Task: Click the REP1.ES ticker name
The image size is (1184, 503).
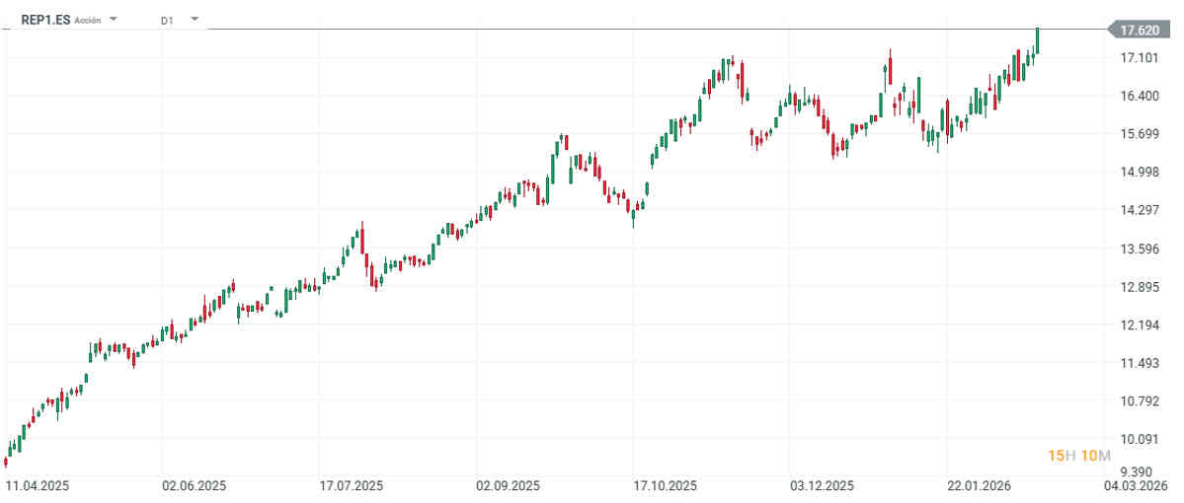Action: coord(45,19)
